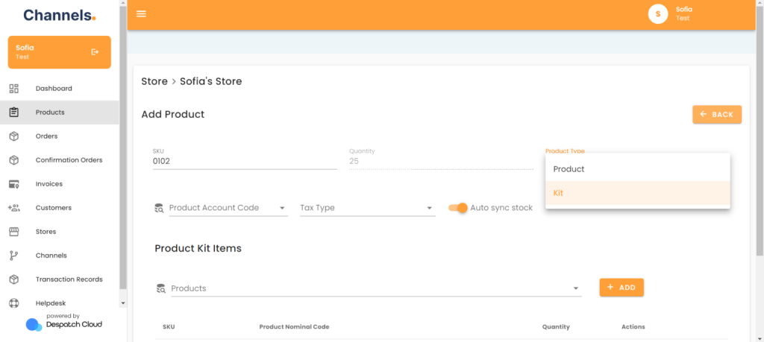Choose Product in the Product Type list

[x=638, y=169]
